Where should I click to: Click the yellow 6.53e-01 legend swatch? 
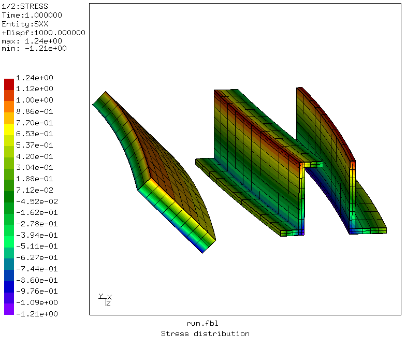coord(9,129)
